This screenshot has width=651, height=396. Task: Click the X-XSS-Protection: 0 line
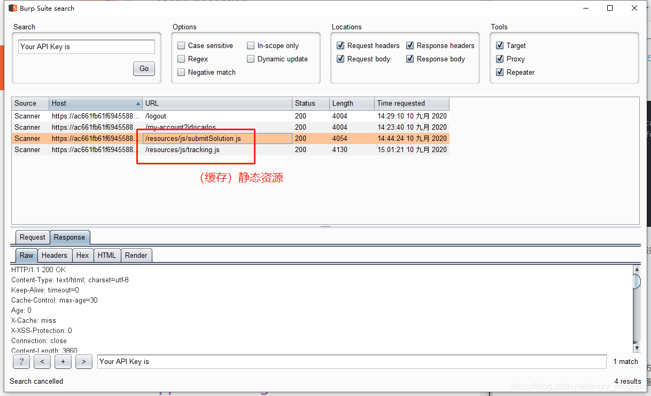(42, 330)
